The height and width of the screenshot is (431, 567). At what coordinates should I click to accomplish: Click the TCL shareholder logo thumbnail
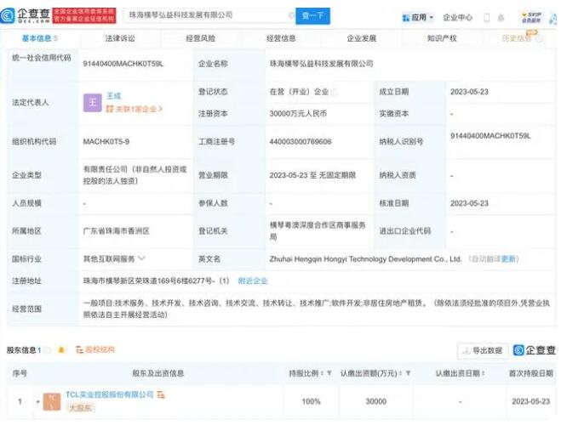52,400
